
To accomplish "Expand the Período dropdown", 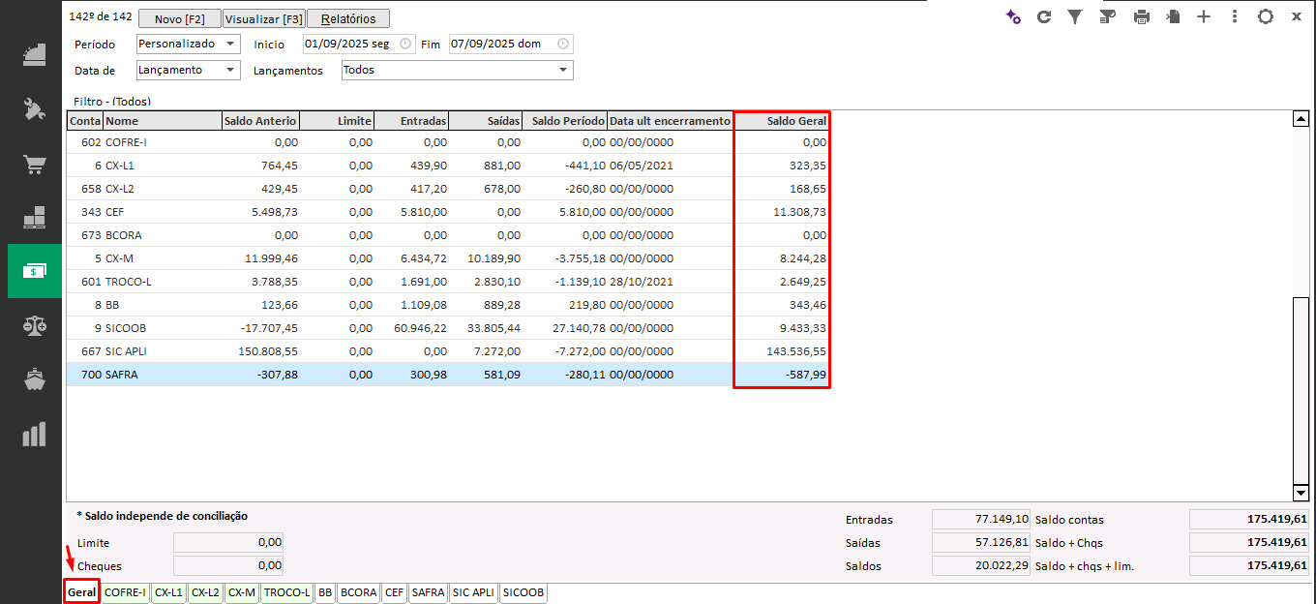I will [x=188, y=44].
